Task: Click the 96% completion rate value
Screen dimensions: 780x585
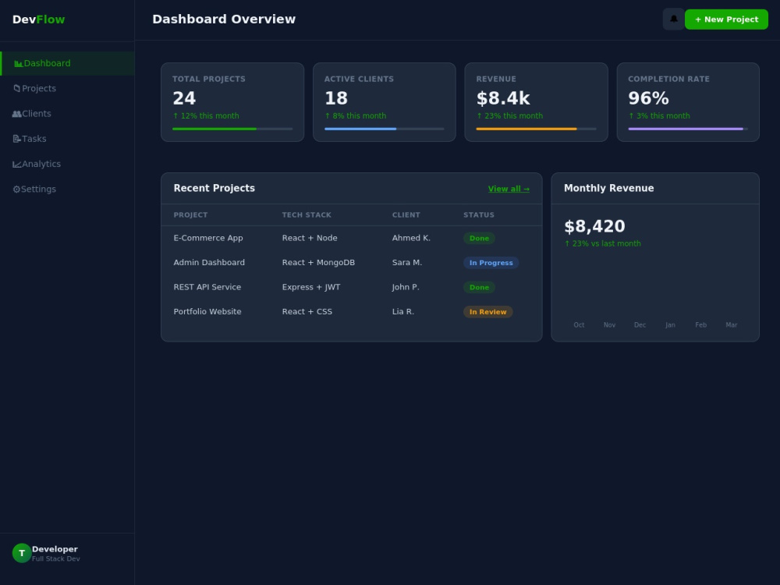Action: [648, 98]
